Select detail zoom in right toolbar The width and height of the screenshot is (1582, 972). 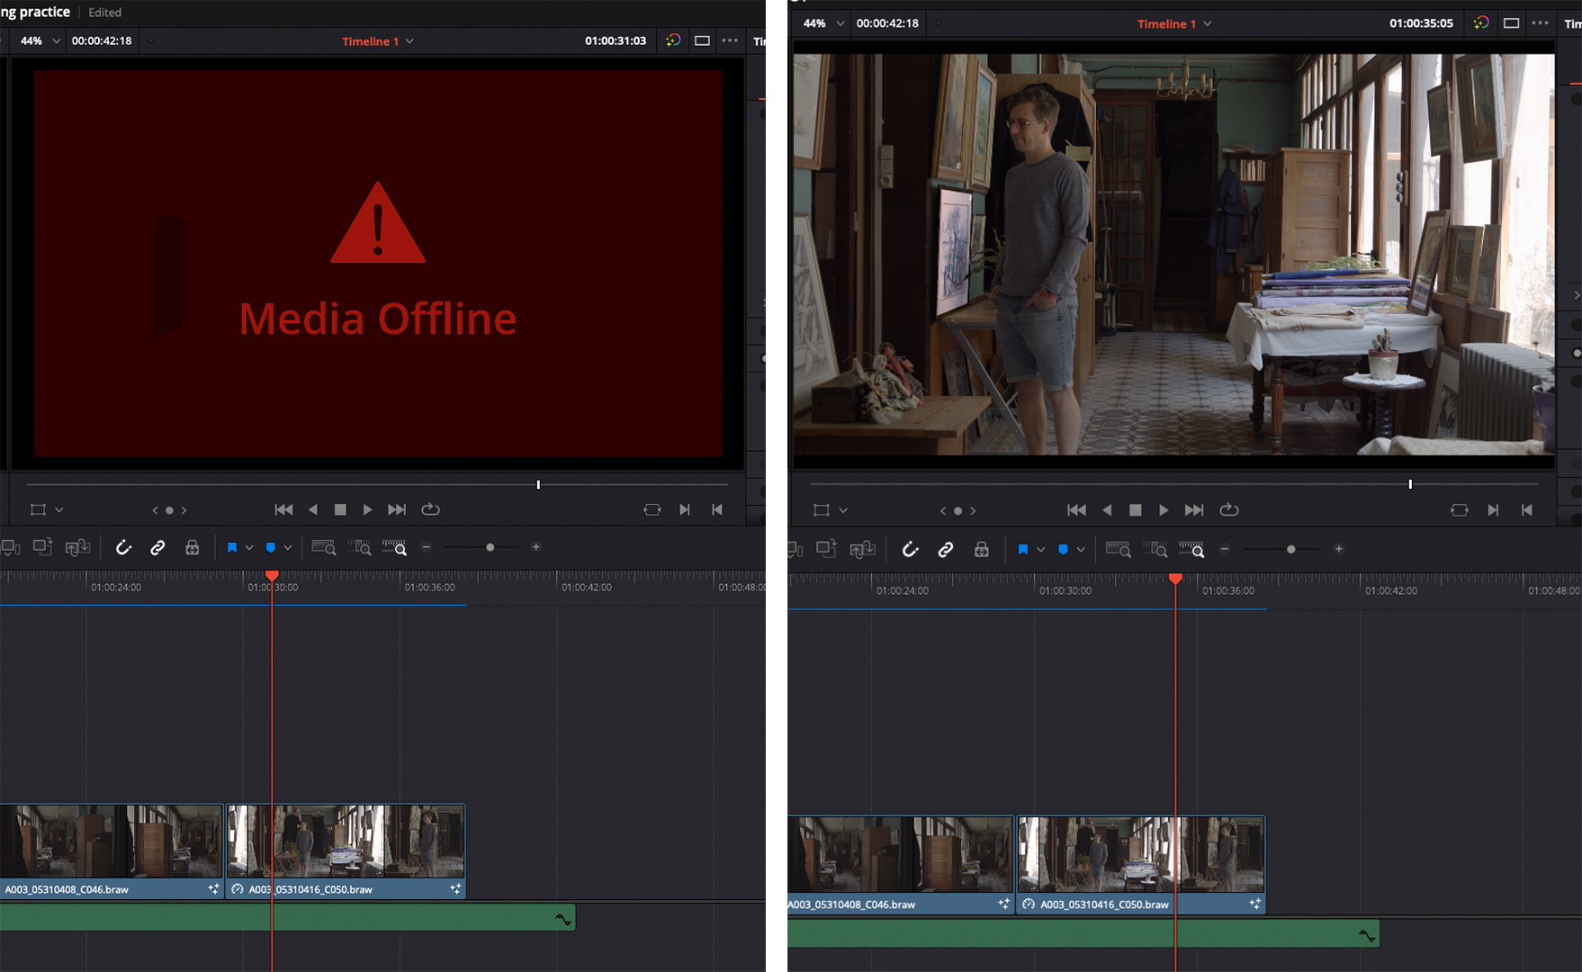pyautogui.click(x=1155, y=549)
